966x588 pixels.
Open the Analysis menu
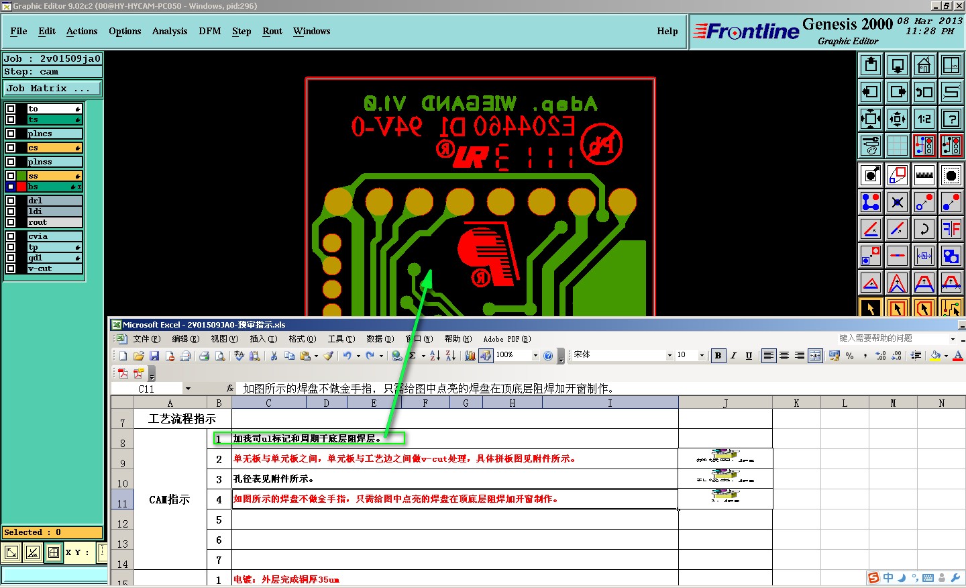click(x=170, y=32)
